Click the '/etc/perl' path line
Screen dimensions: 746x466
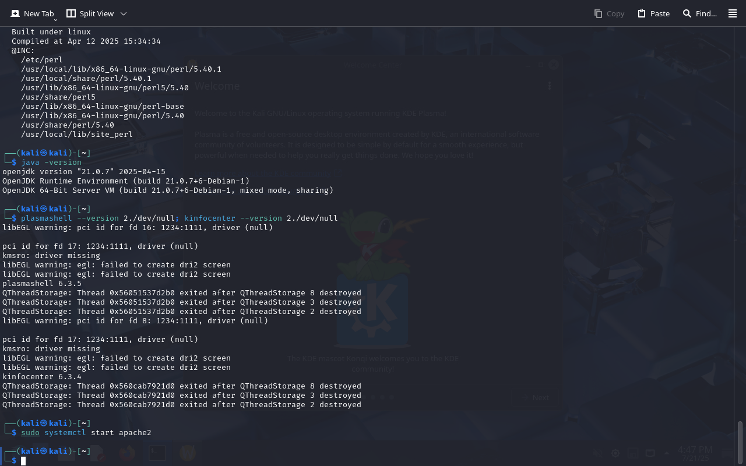(42, 59)
